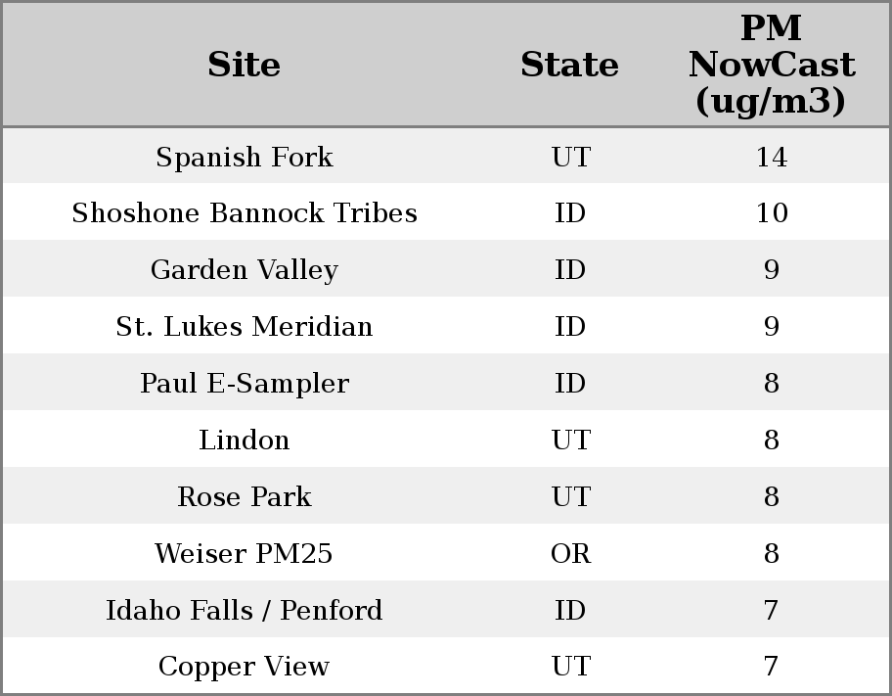
Task: Click the UT state cell for Lindon
Action: [x=570, y=440]
